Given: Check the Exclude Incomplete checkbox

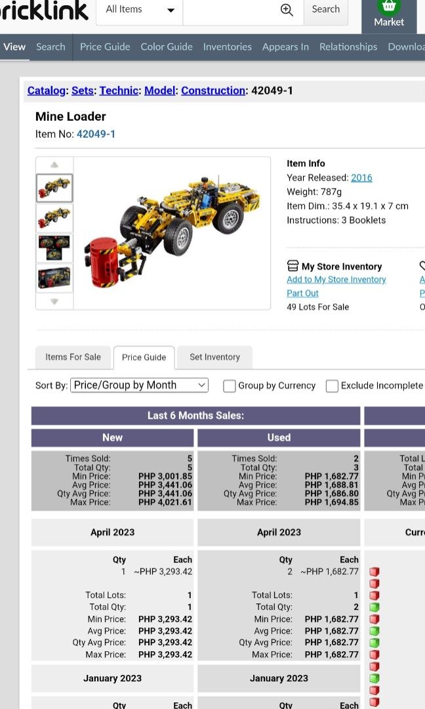Looking at the screenshot, I should (332, 386).
